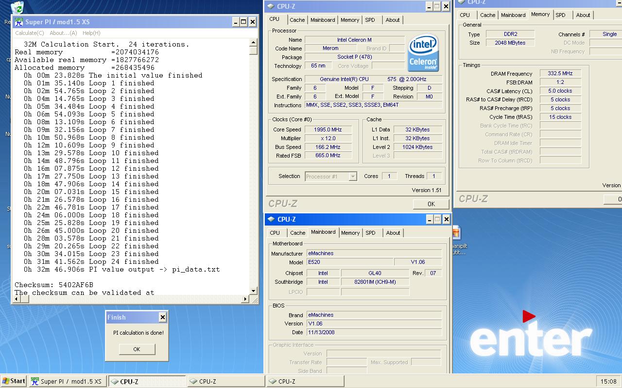Select SPD tab in the Memory CPU-Z window

[561, 15]
